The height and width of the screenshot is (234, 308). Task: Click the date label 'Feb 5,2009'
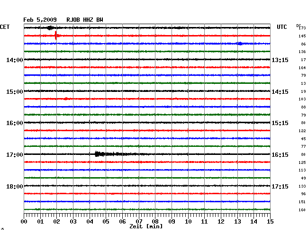40,20
